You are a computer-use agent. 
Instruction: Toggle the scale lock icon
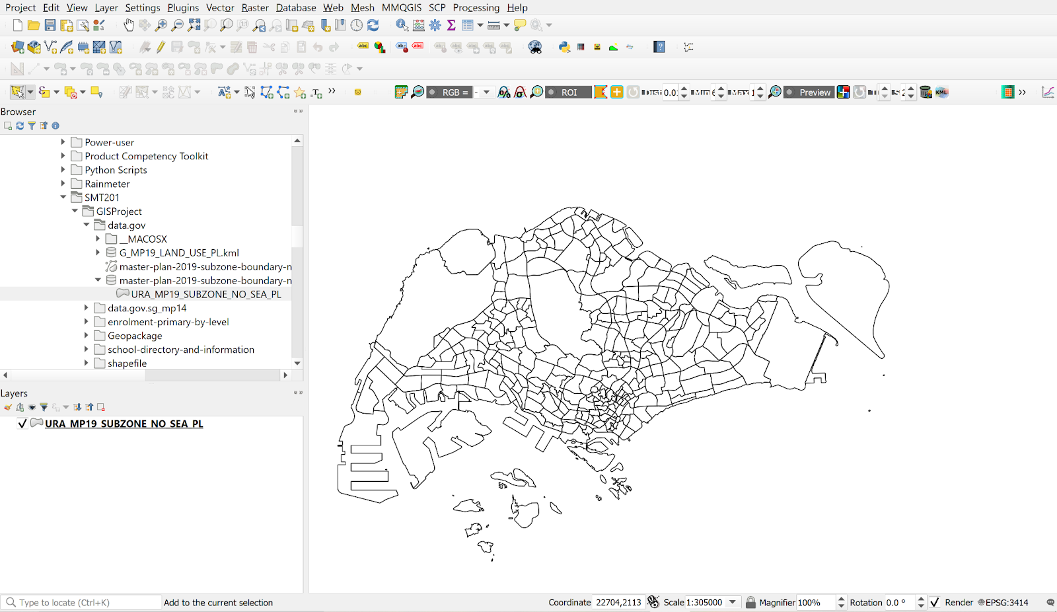(x=750, y=602)
